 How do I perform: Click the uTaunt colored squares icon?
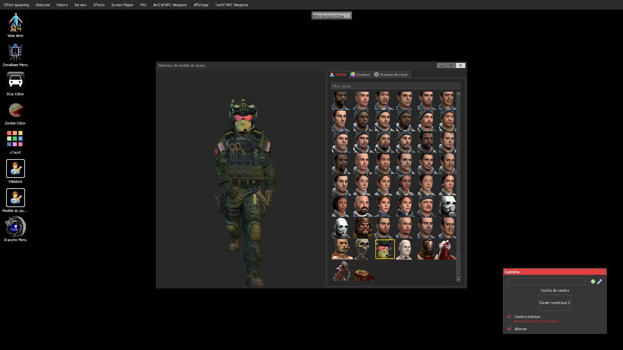click(15, 139)
